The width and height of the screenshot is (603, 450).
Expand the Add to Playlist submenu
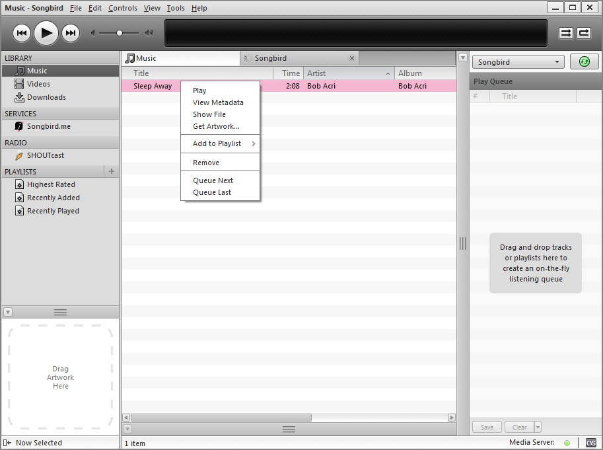tap(221, 144)
